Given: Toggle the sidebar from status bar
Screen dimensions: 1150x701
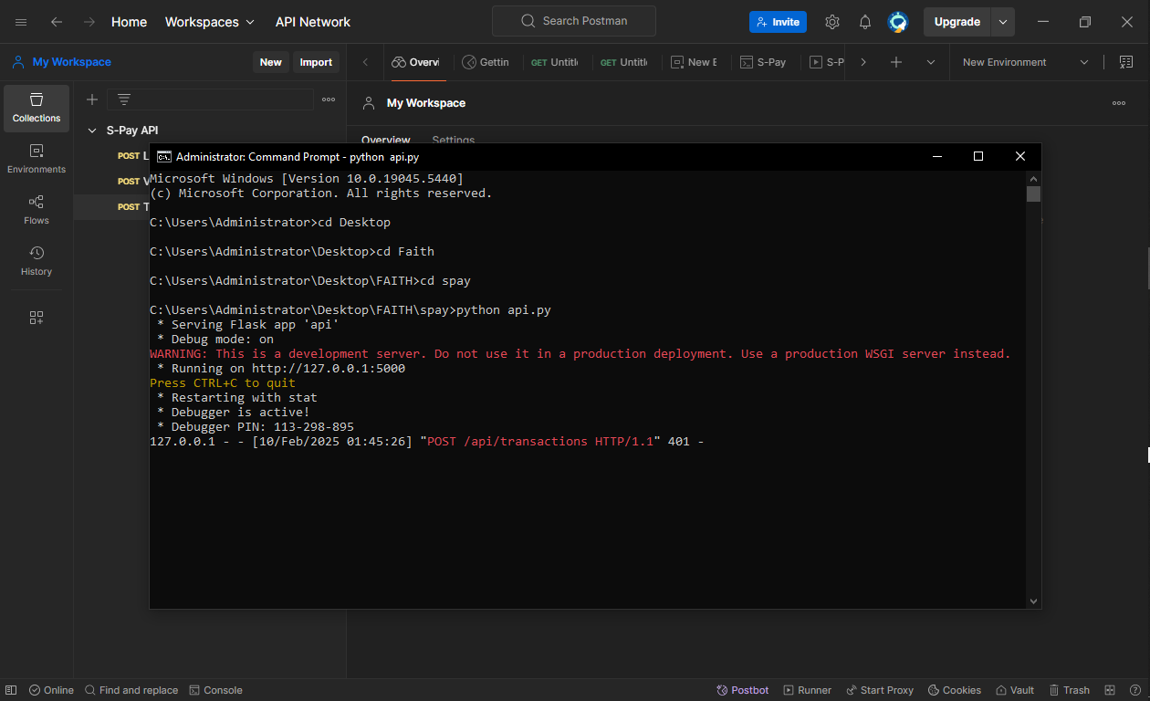Looking at the screenshot, I should (13, 690).
